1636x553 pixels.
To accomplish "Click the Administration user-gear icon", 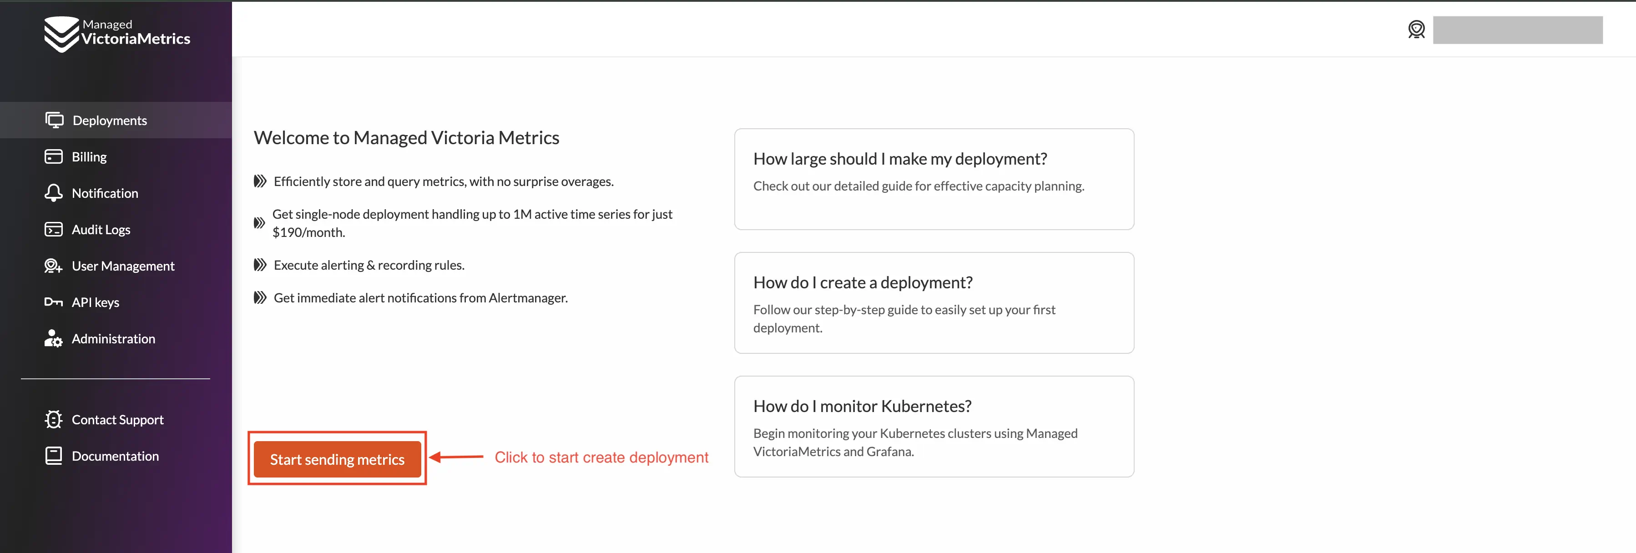I will (54, 338).
